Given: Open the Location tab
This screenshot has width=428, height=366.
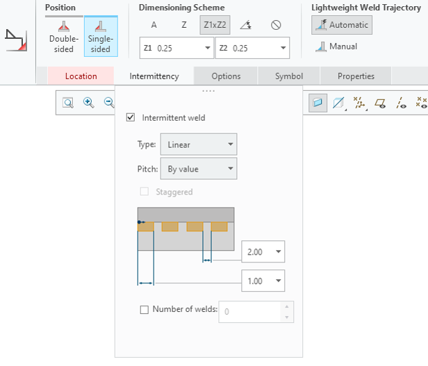Looking at the screenshot, I should pyautogui.click(x=81, y=76).
